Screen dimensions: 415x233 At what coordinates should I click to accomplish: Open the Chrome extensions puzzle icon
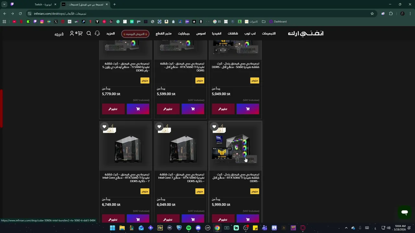tap(391, 14)
